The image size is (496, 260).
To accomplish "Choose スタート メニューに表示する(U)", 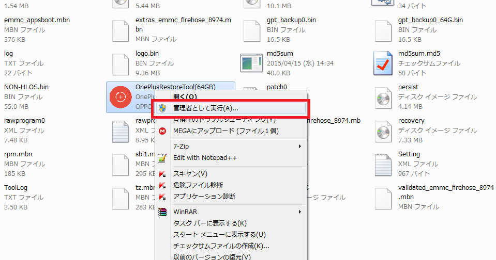I will pos(219,234).
